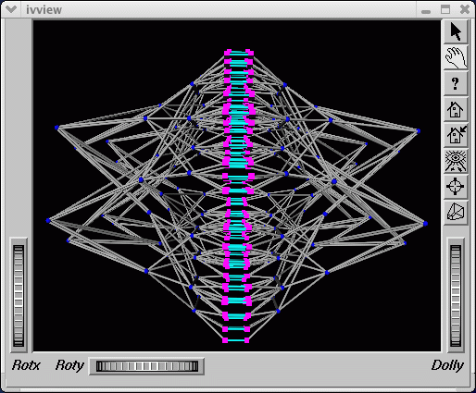Screen dimensions: 476x393
Task: Select the arrow pick mode tool
Action: click(x=456, y=31)
